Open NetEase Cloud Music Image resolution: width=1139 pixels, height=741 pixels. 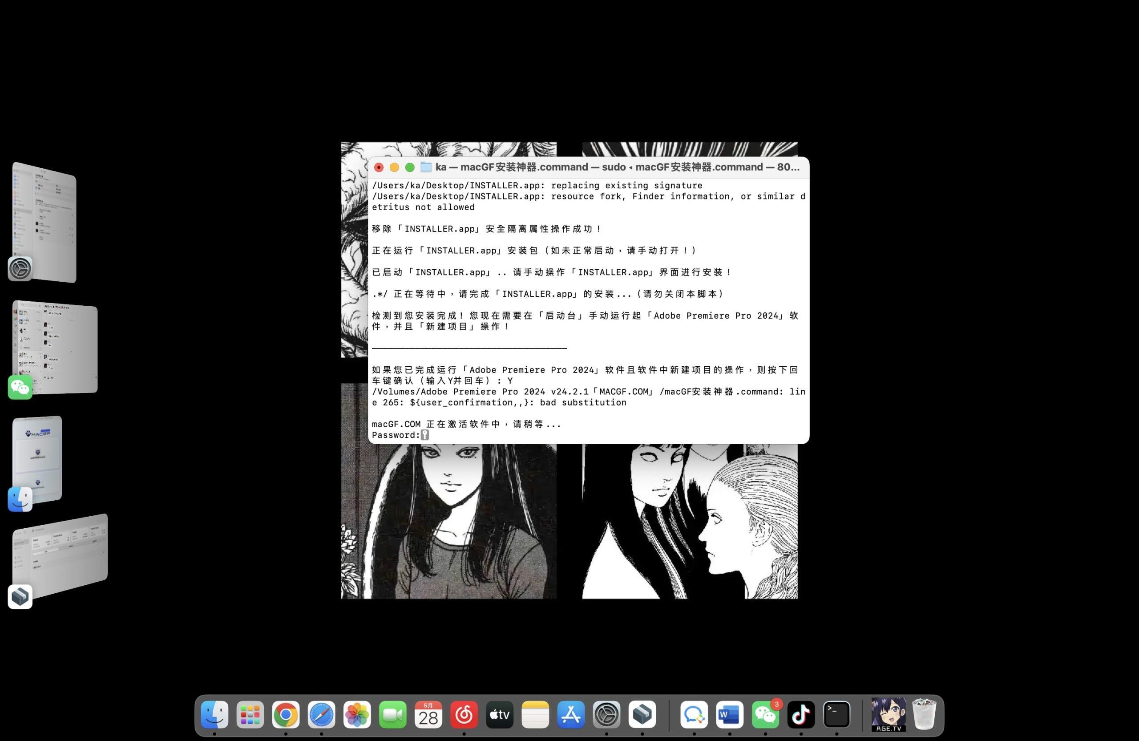click(464, 715)
